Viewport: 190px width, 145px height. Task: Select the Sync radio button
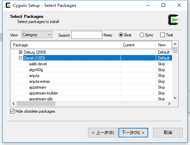(142, 35)
